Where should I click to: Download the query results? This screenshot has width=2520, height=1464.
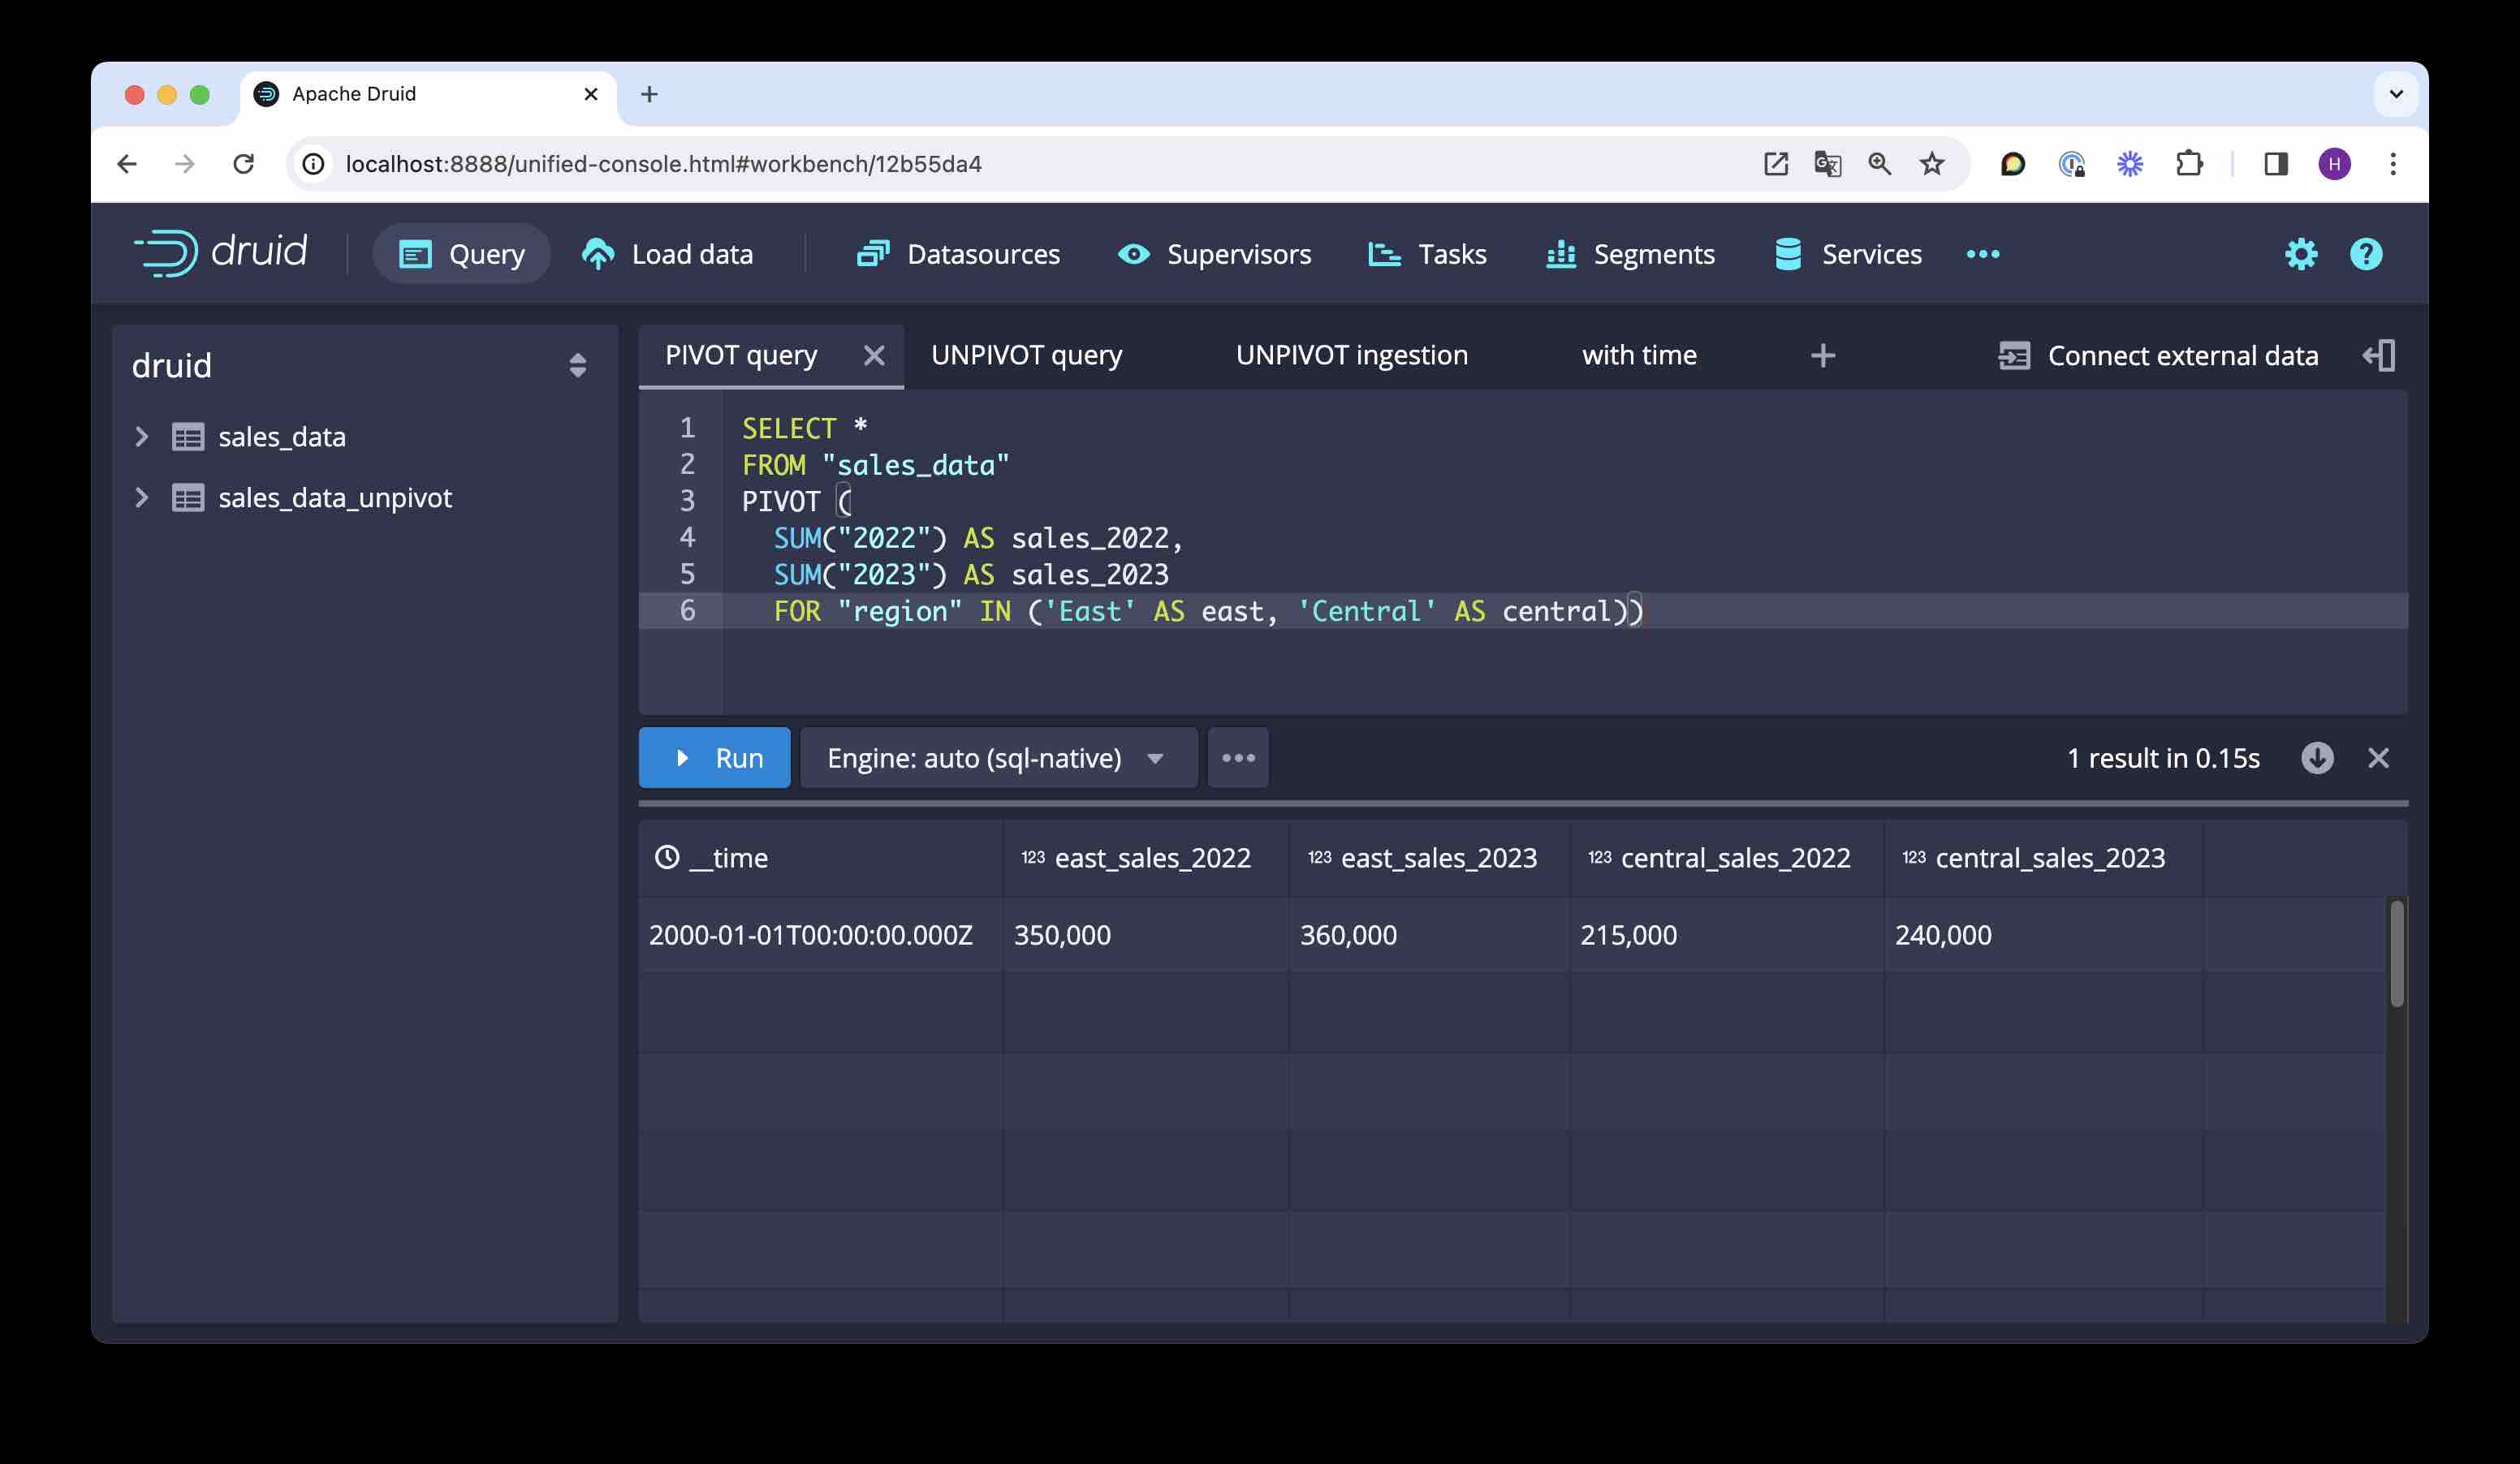coord(2318,757)
